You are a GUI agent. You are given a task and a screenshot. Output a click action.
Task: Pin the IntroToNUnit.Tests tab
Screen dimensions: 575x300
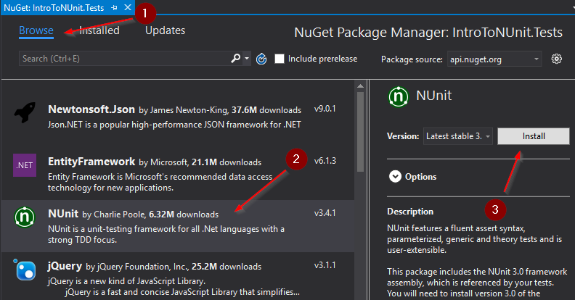click(114, 7)
